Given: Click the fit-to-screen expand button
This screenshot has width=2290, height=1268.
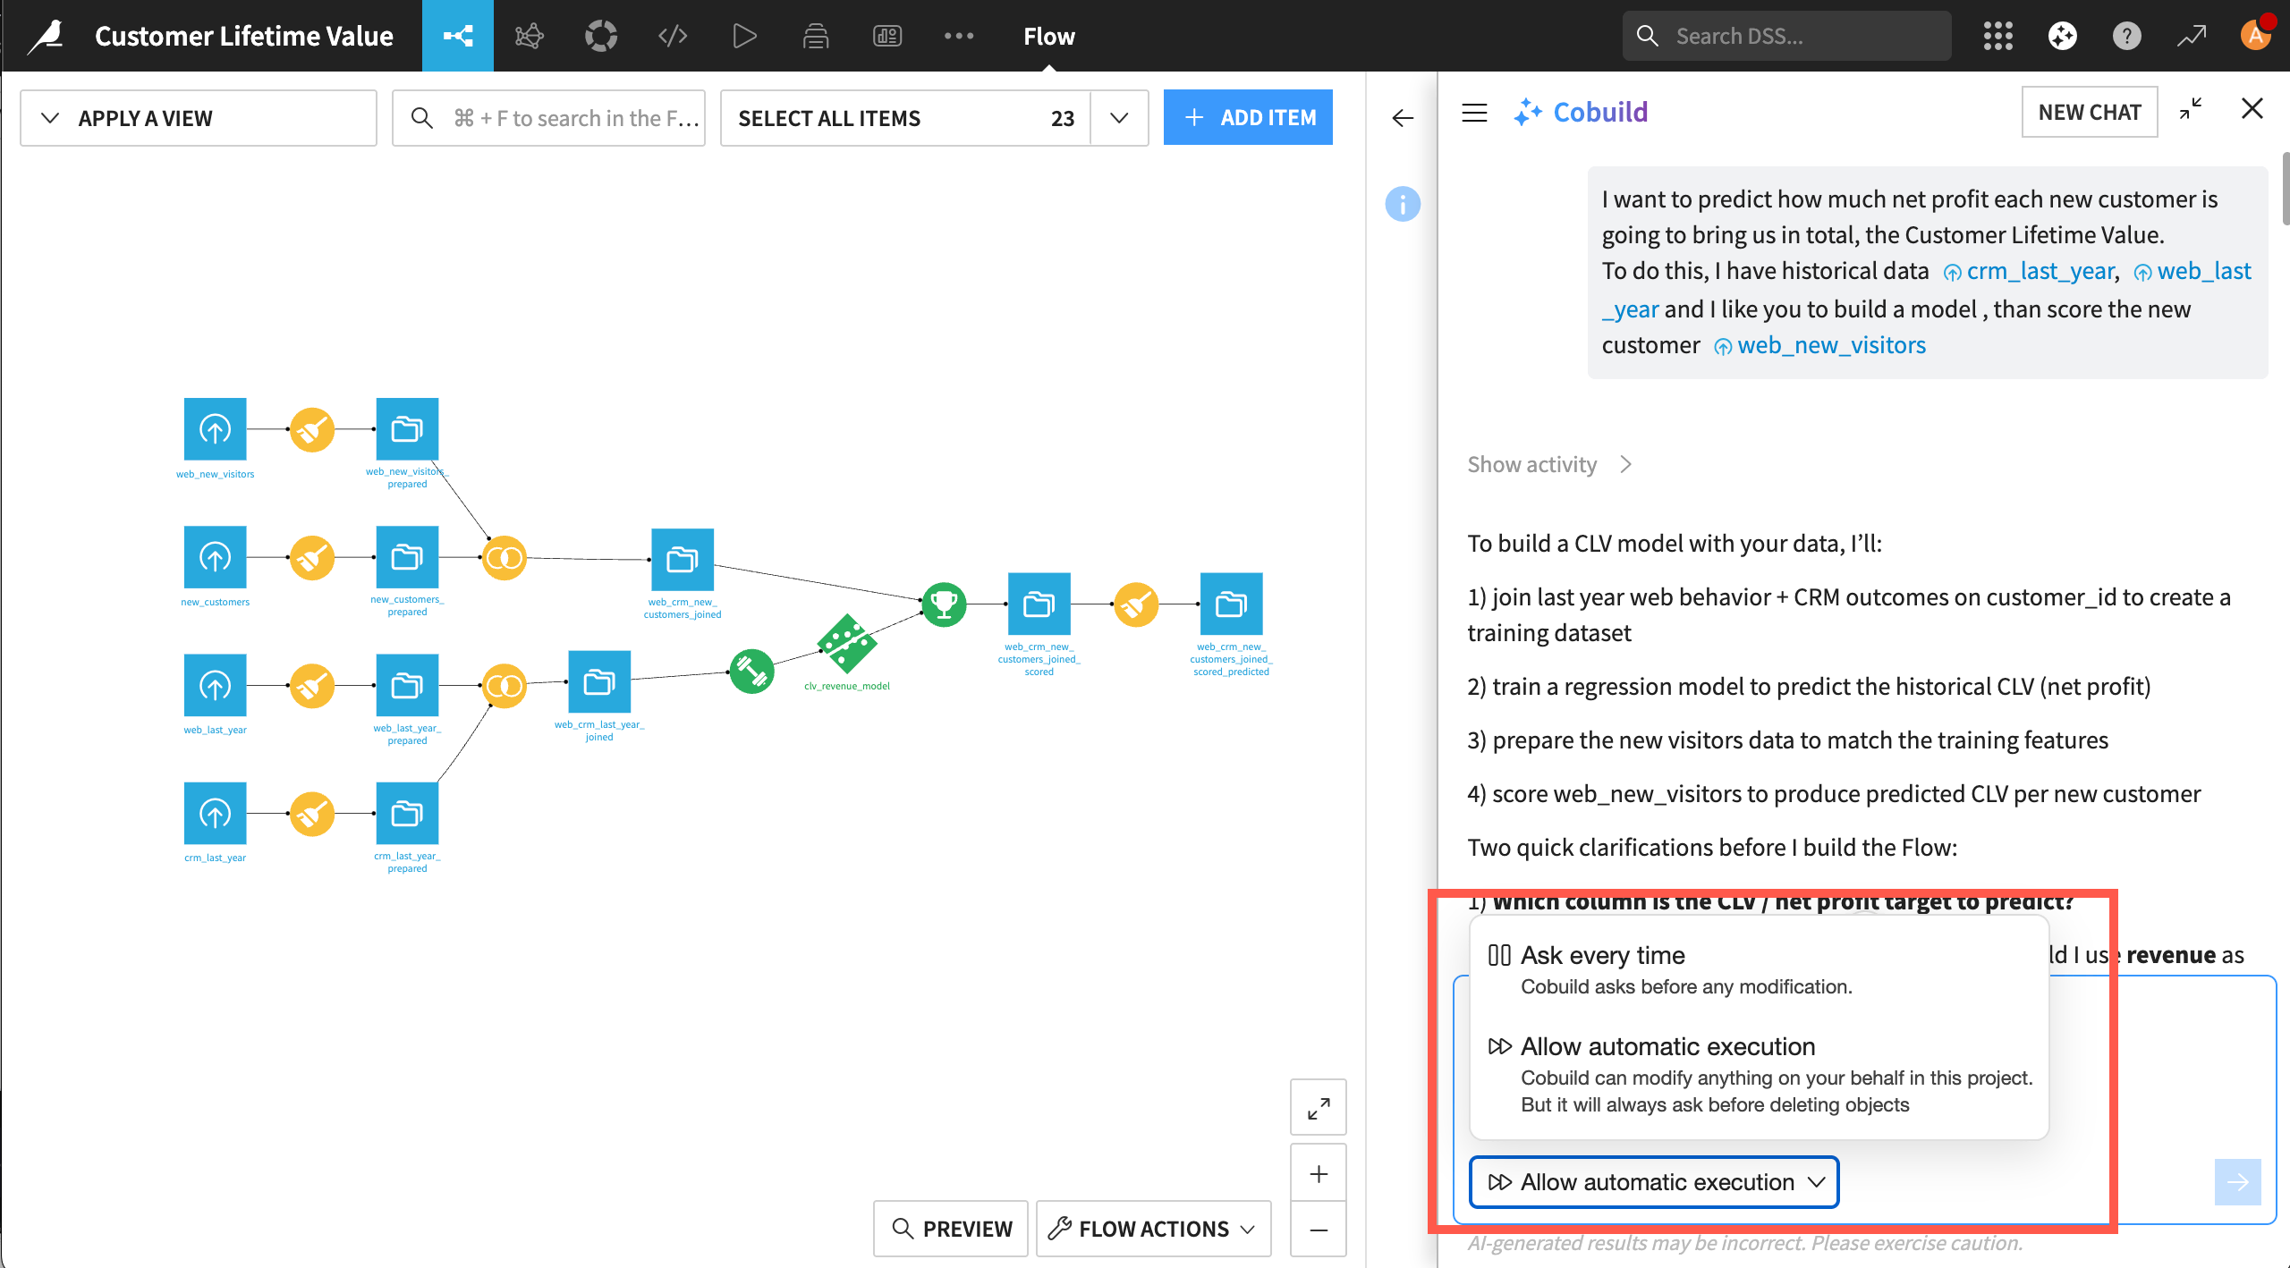Looking at the screenshot, I should 1319,1108.
